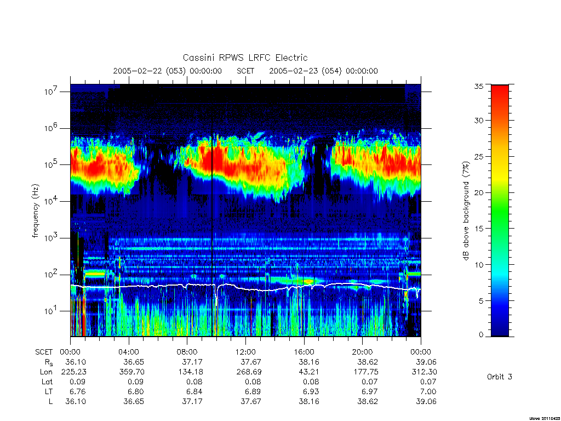Click the row label 'Lat'

pos(47,382)
